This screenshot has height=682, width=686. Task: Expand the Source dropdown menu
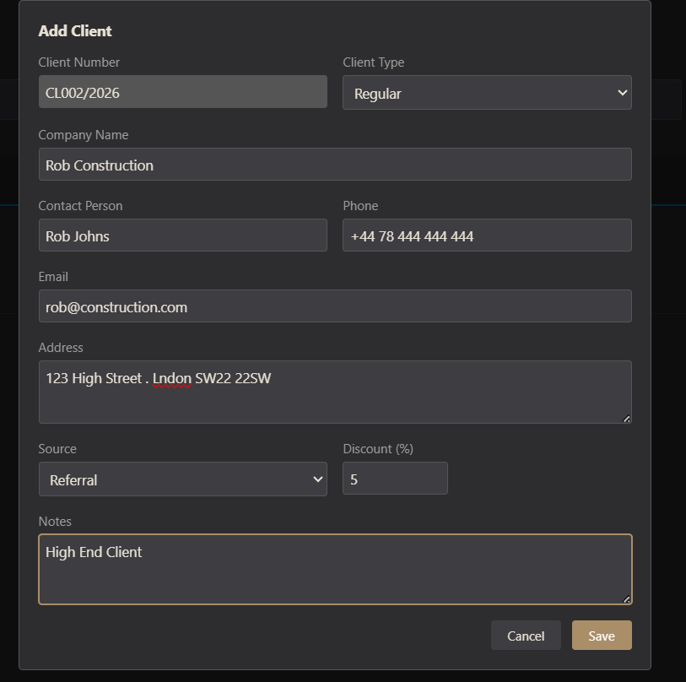pos(182,478)
